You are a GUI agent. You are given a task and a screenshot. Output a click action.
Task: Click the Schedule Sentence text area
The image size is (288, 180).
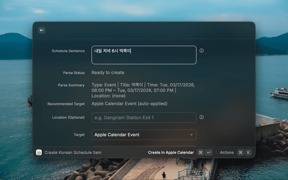(144, 55)
